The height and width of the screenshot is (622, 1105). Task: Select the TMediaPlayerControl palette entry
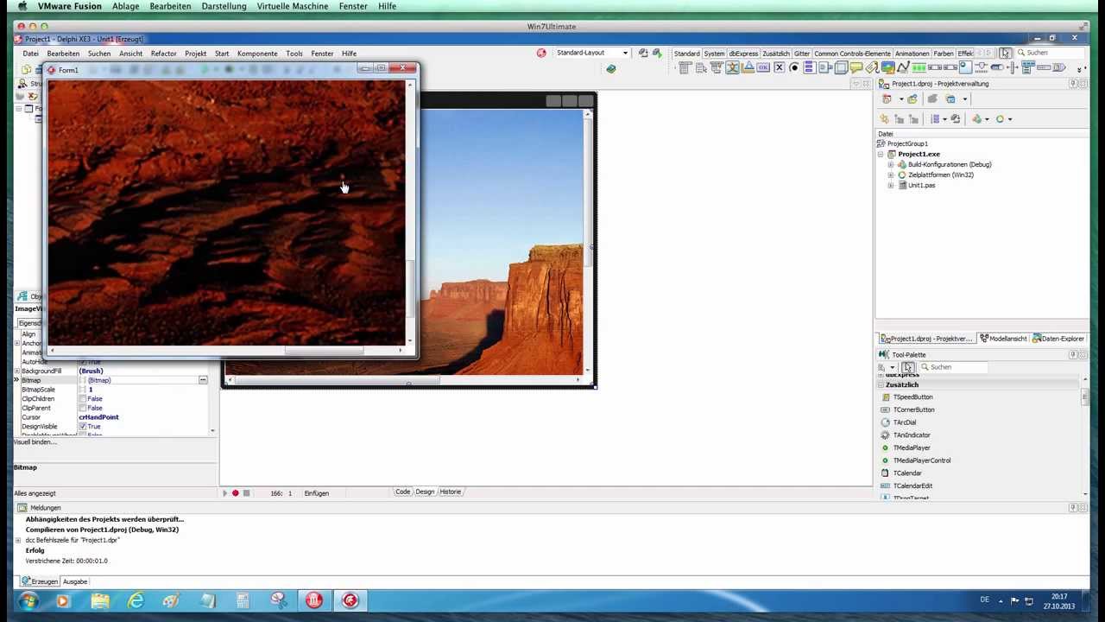[x=921, y=460]
